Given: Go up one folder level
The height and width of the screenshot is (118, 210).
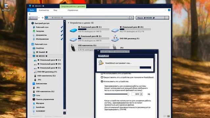Looking at the screenshot, I should [x=42, y=18].
